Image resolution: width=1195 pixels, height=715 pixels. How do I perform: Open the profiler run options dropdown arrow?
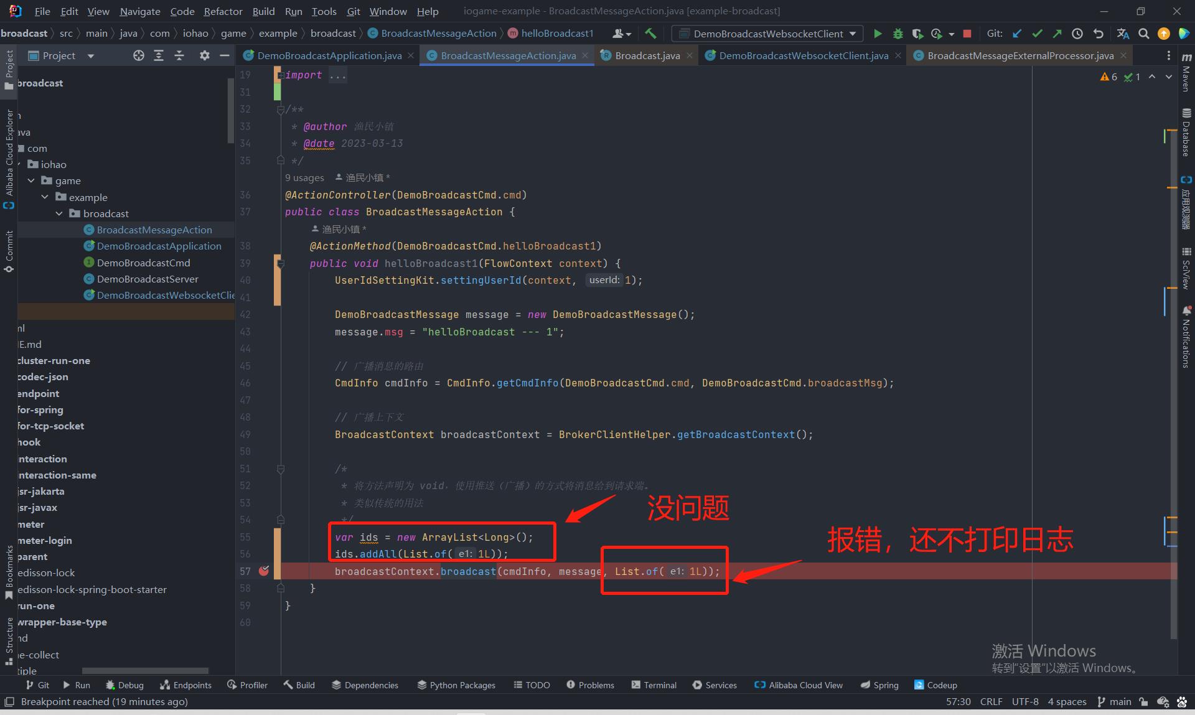(952, 34)
